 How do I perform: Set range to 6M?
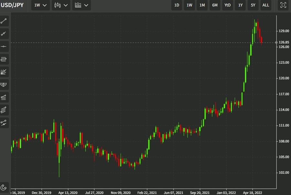215,5
